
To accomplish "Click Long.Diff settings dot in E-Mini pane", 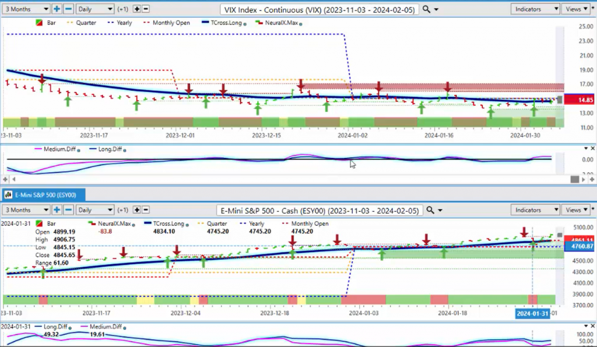I will [70, 328].
